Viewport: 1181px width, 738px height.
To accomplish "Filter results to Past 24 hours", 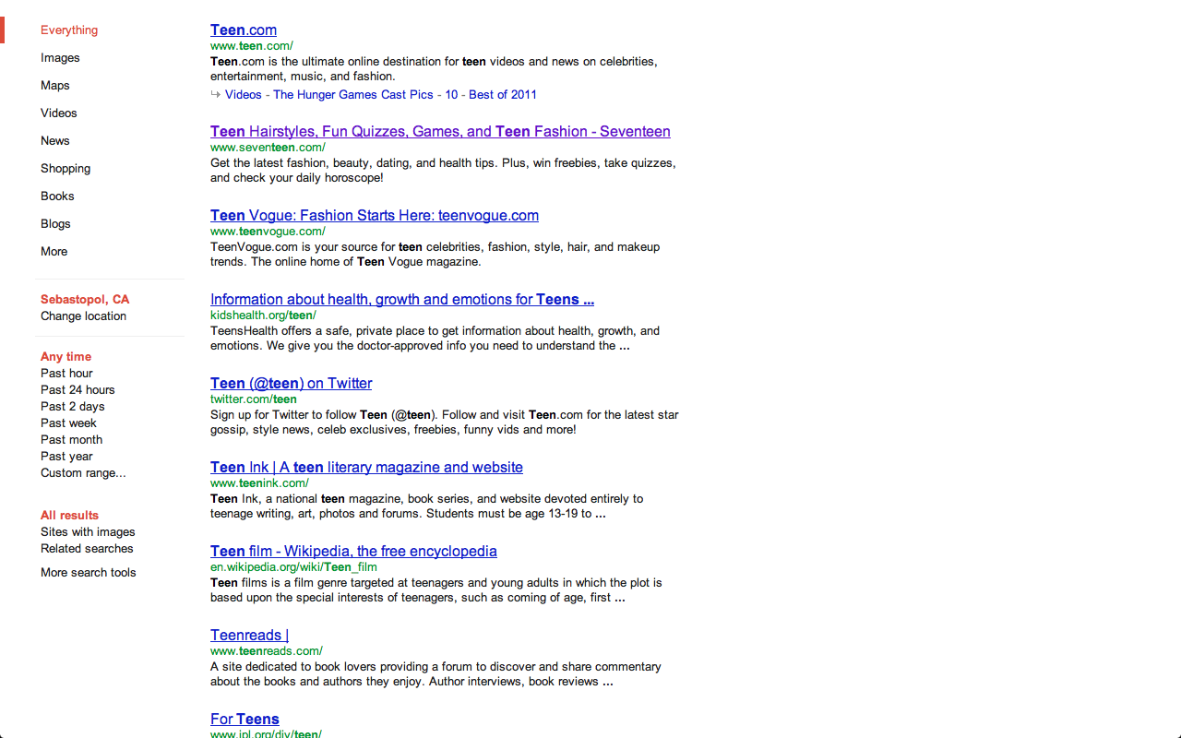I will pos(78,390).
